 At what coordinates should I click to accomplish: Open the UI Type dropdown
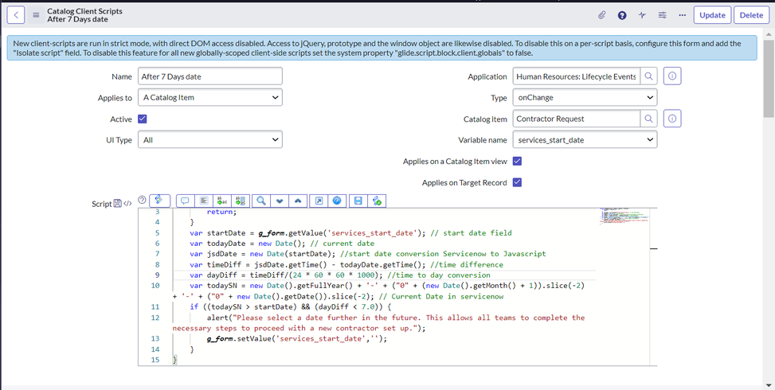210,140
